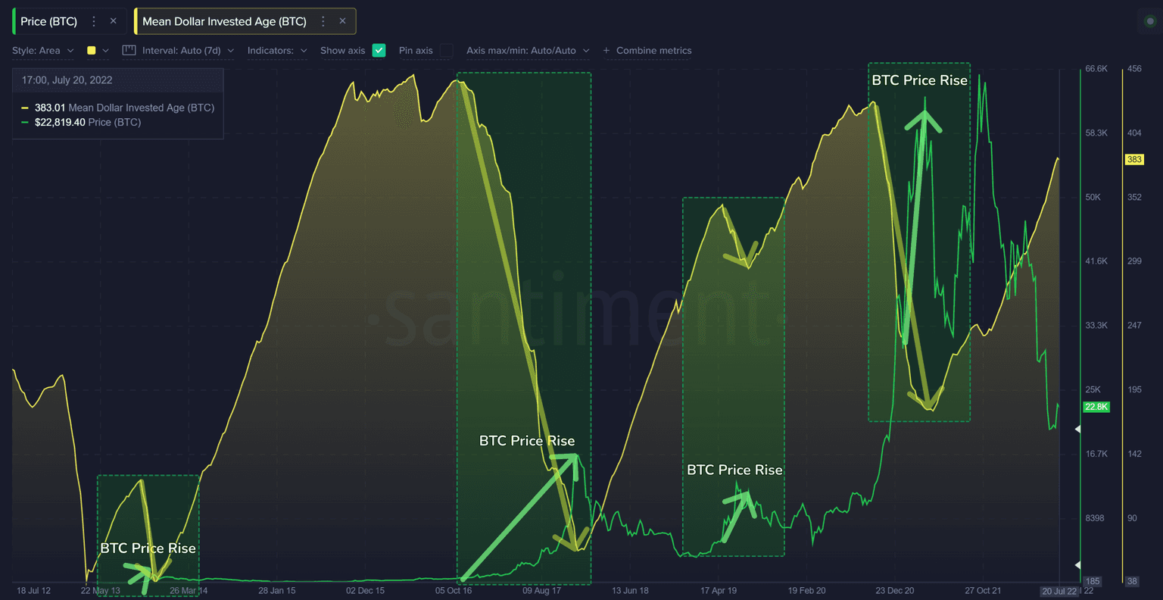Remove the Price (BTC) metric

114,21
